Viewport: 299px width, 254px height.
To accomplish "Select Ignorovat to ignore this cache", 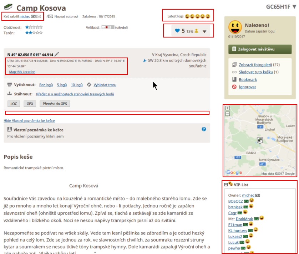I will [248, 86].
